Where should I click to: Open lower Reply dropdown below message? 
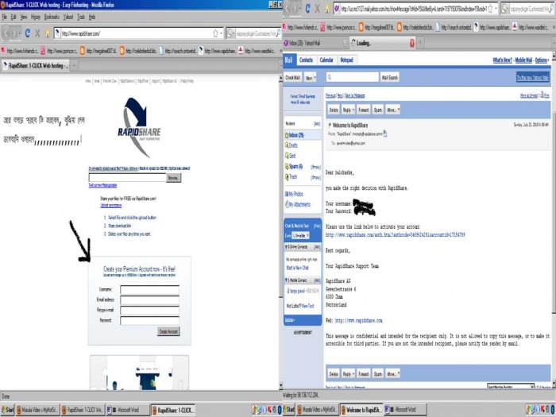pos(348,374)
